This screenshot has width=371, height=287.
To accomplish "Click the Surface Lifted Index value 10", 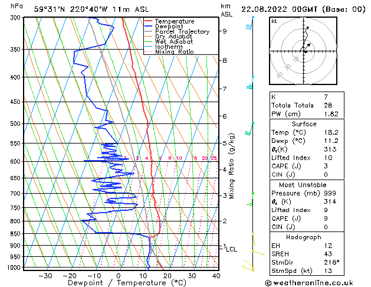I will pos(328,158).
